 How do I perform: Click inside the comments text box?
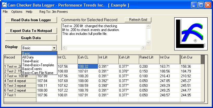tap(104, 34)
